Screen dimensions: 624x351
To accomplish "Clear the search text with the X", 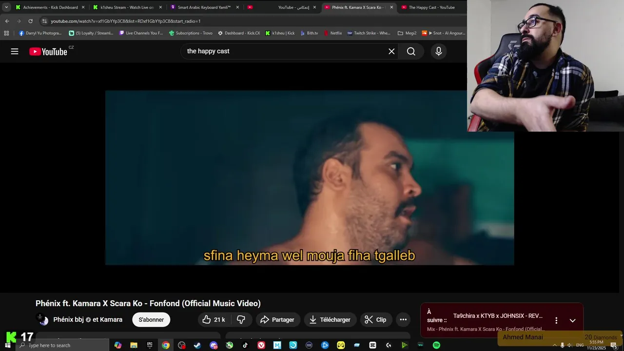I will pos(391,51).
